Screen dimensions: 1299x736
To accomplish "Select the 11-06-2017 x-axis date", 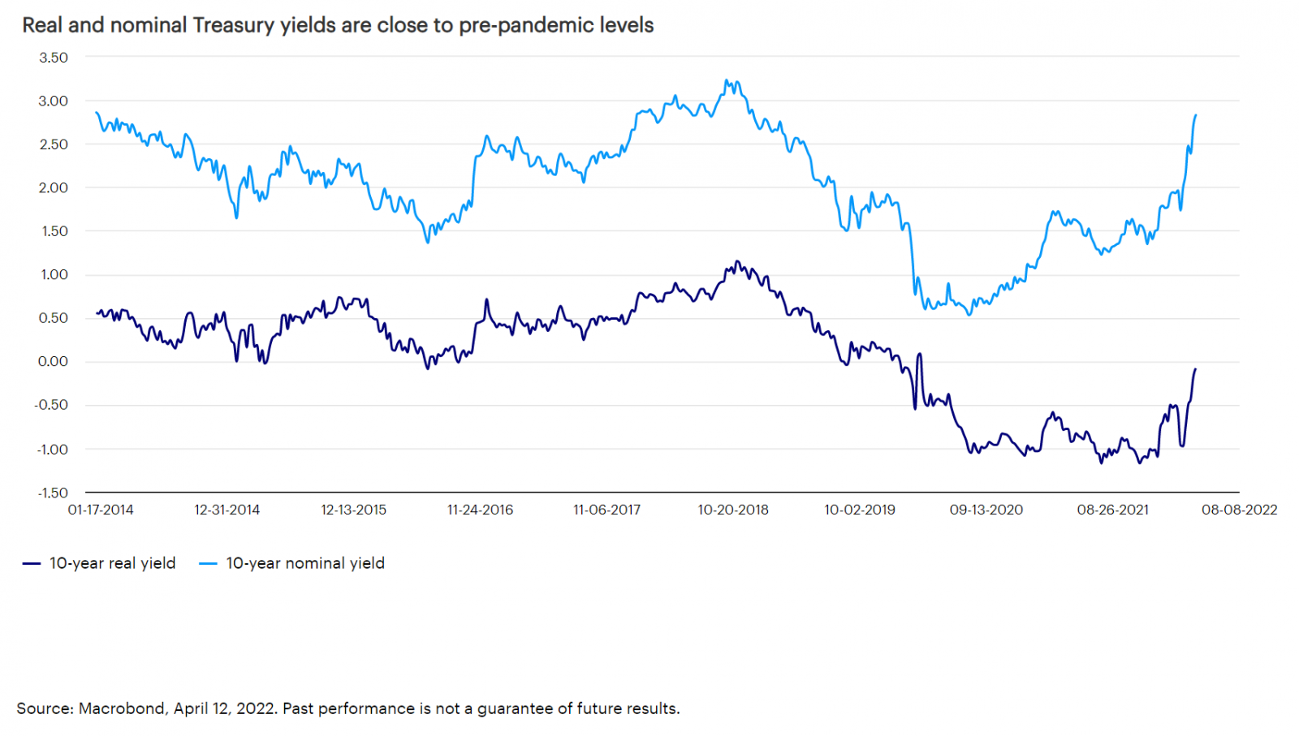I will point(607,510).
